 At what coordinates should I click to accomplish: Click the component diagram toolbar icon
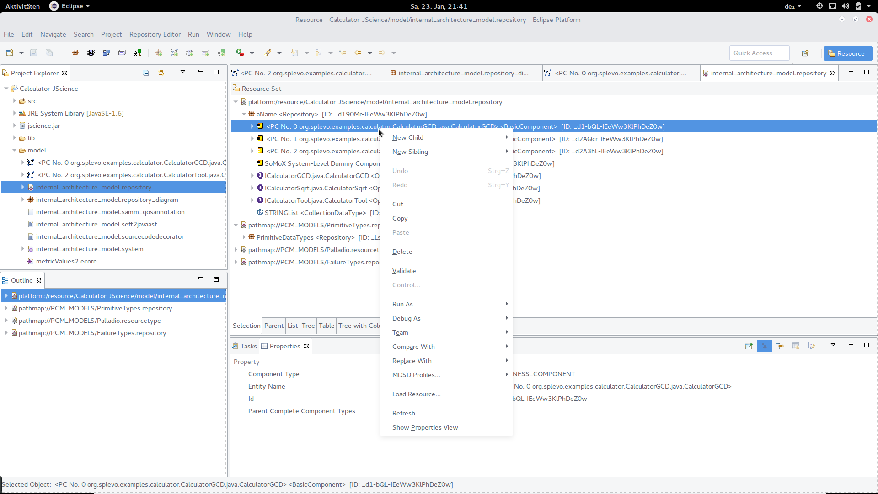coord(91,53)
